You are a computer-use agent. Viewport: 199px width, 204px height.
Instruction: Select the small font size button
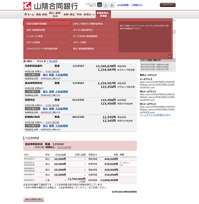point(99,5)
